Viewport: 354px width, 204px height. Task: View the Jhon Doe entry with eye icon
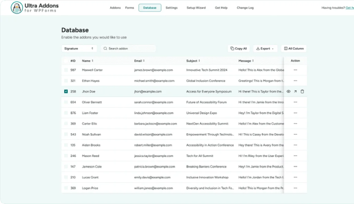(x=288, y=91)
